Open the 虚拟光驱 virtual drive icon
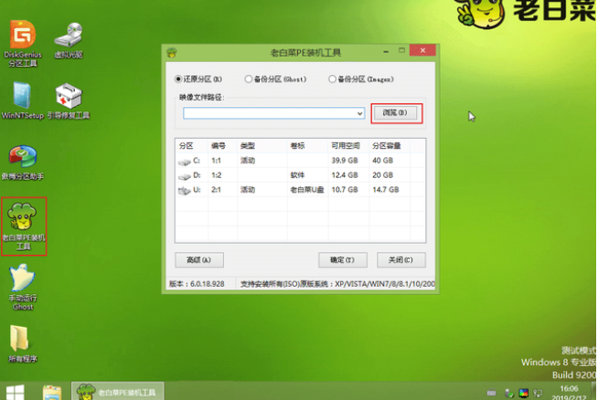The width and height of the screenshot is (598, 400). pos(69,41)
